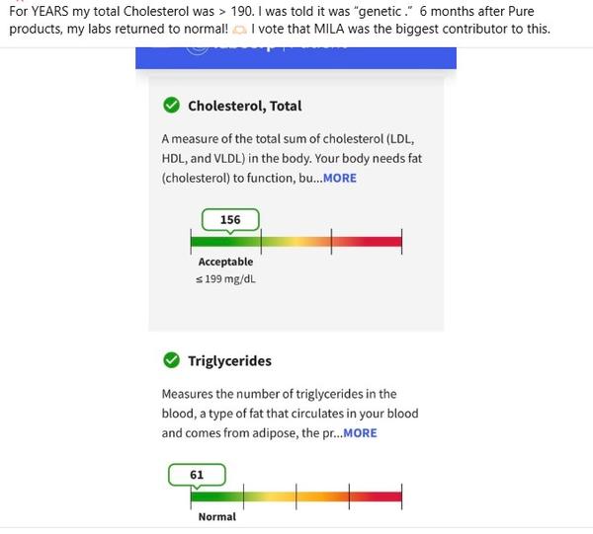593x534 pixels.
Task: Click the green checkmark beside Cholesterol, Total
Action: [x=171, y=106]
